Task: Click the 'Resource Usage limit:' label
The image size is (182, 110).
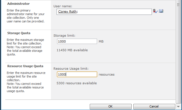Action: click(x=71, y=69)
